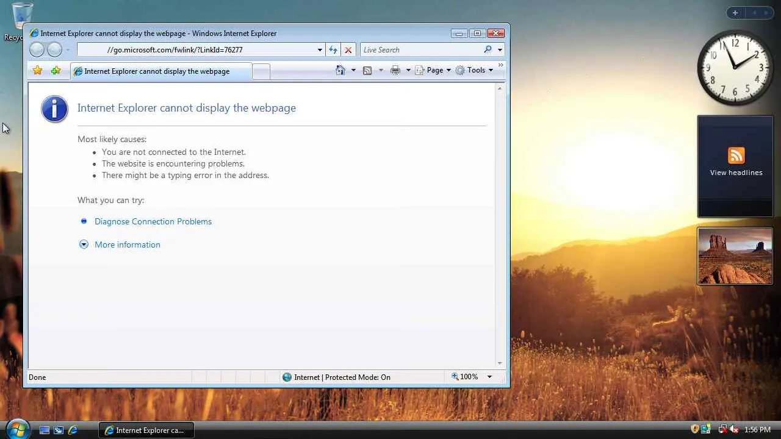
Task: Expand the Home button dropdown arrow
Action: [x=353, y=70]
